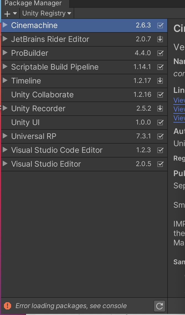Expand the Unity Recorder package versions
Screen dimensions: 185x315
pyautogui.click(x=5, y=108)
